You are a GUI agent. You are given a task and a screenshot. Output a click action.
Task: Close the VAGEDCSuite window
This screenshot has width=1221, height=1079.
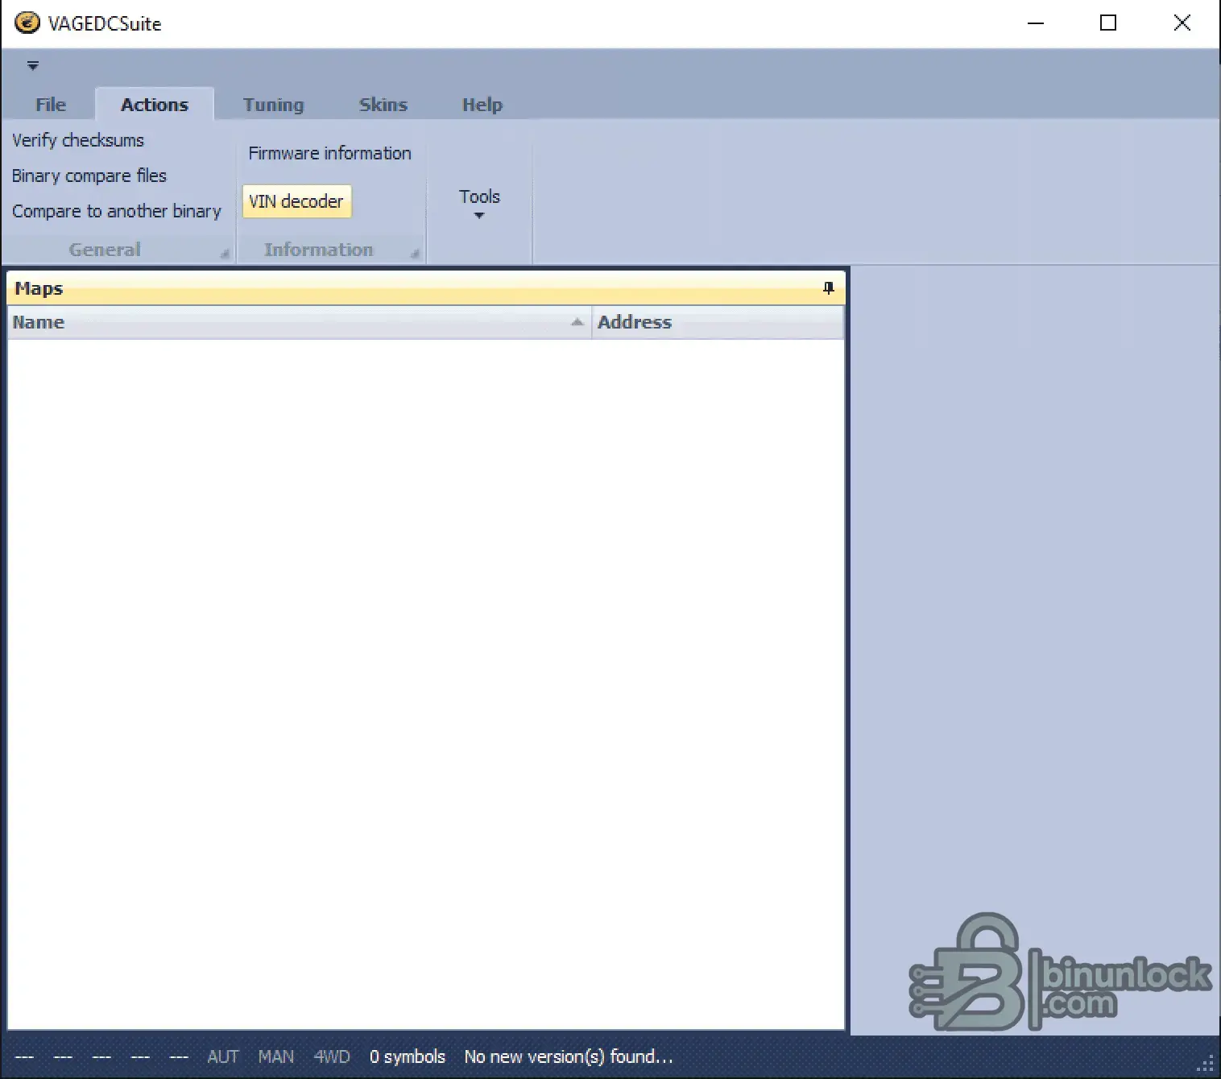1182,23
